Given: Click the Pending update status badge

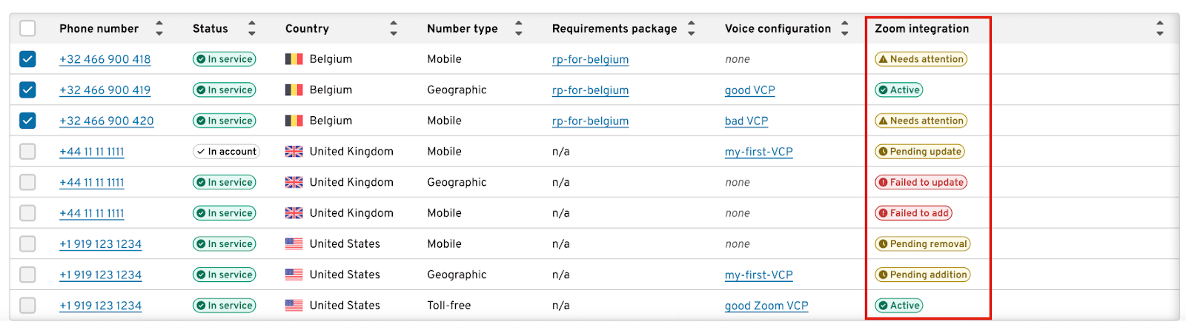Looking at the screenshot, I should click(x=919, y=152).
